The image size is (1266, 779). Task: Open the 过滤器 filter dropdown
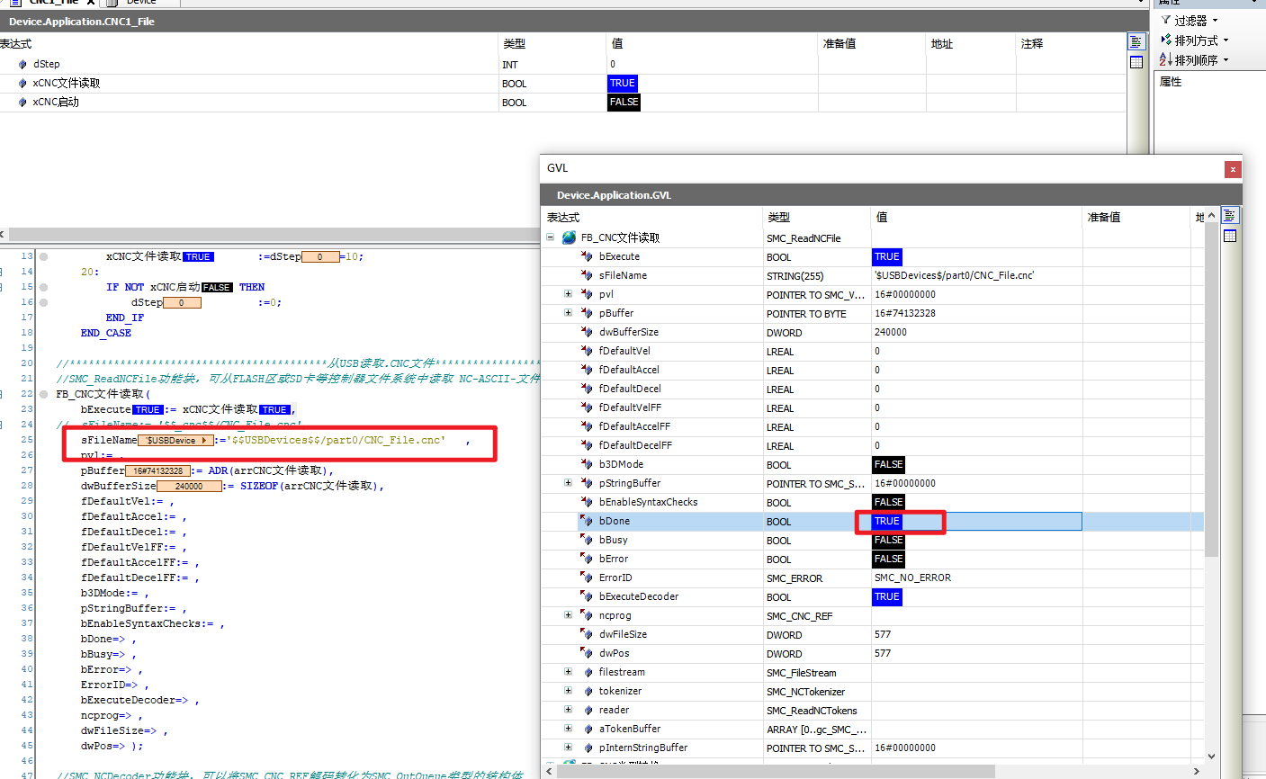[1190, 20]
